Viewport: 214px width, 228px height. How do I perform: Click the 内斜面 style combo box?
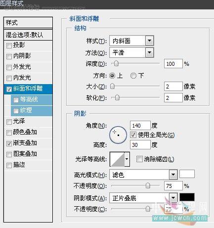pyautogui.click(x=131, y=41)
